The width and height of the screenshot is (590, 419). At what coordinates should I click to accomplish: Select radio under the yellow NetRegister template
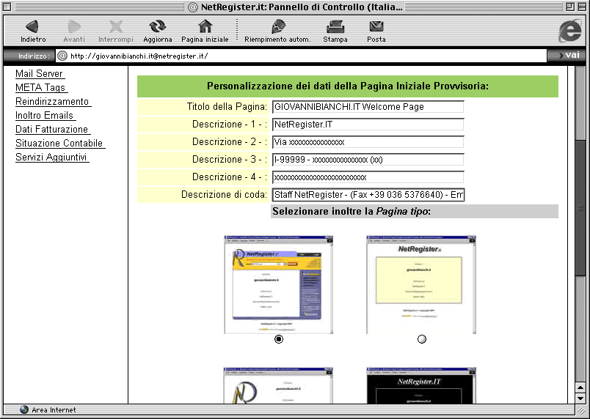click(422, 339)
